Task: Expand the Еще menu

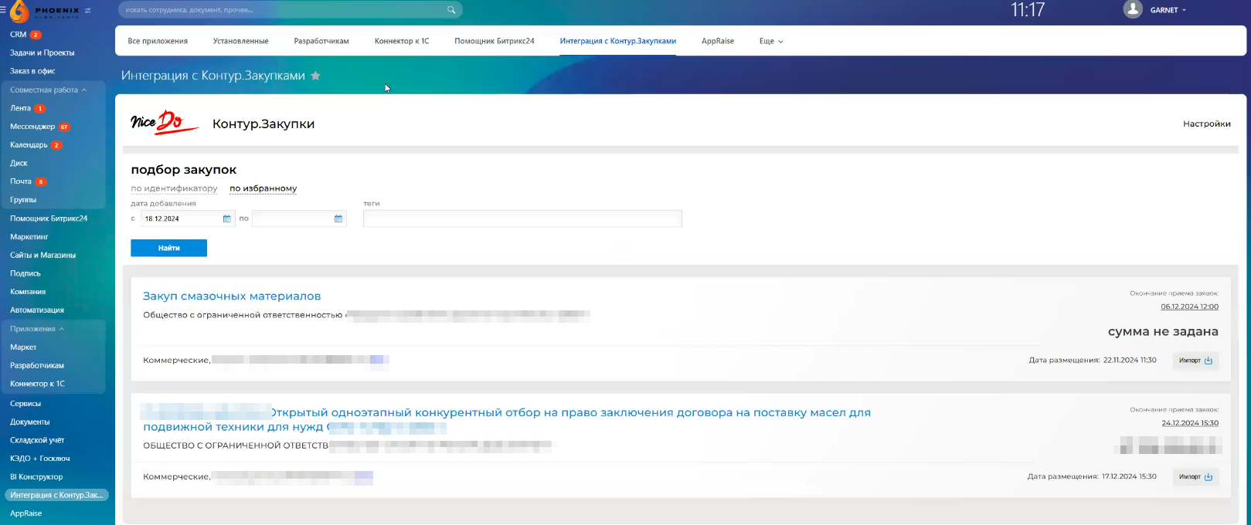Action: [x=771, y=41]
